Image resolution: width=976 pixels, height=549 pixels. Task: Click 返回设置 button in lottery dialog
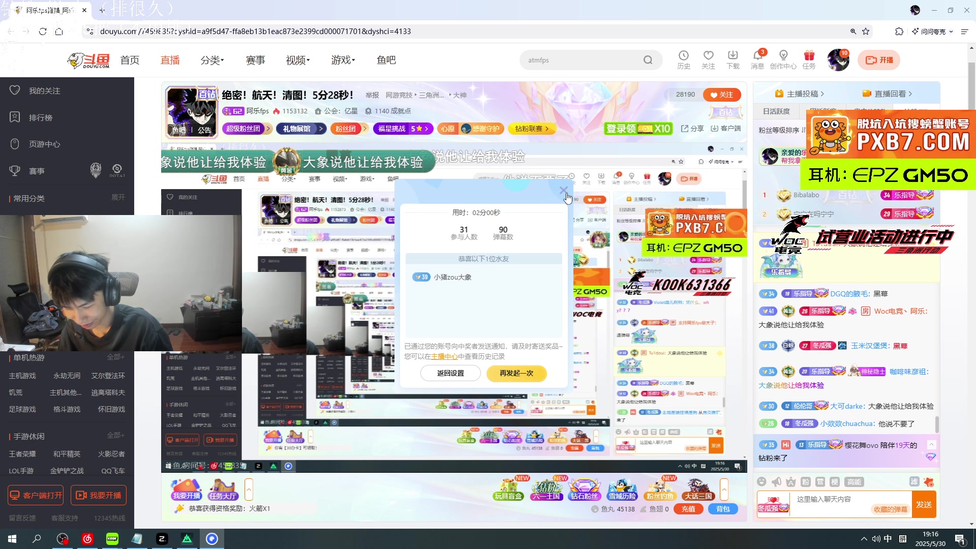[450, 373]
